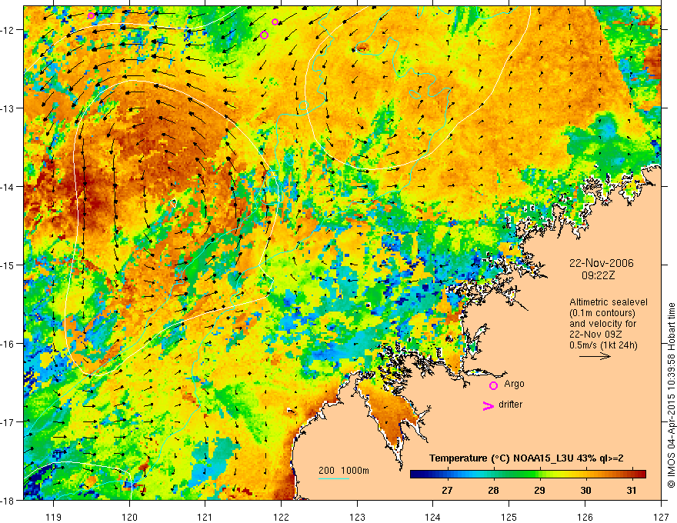Click the '127' longitude axis label
677x523 pixels.
click(x=661, y=517)
